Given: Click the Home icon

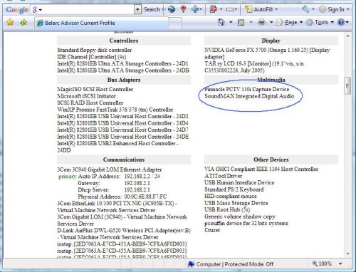Looking at the screenshot, I should (x=221, y=22).
